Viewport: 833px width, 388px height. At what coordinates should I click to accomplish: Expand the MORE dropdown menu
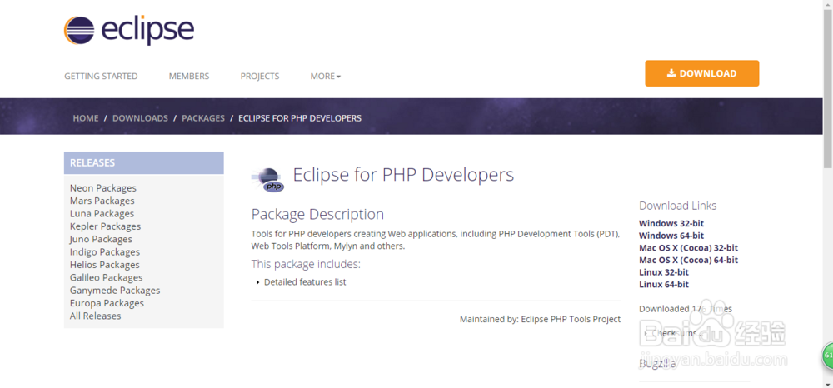click(x=326, y=76)
